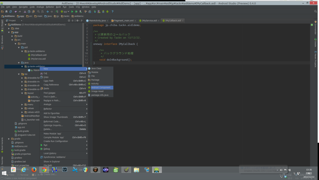Click the Windows Start button
The width and height of the screenshot is (319, 180).
pos(4,173)
